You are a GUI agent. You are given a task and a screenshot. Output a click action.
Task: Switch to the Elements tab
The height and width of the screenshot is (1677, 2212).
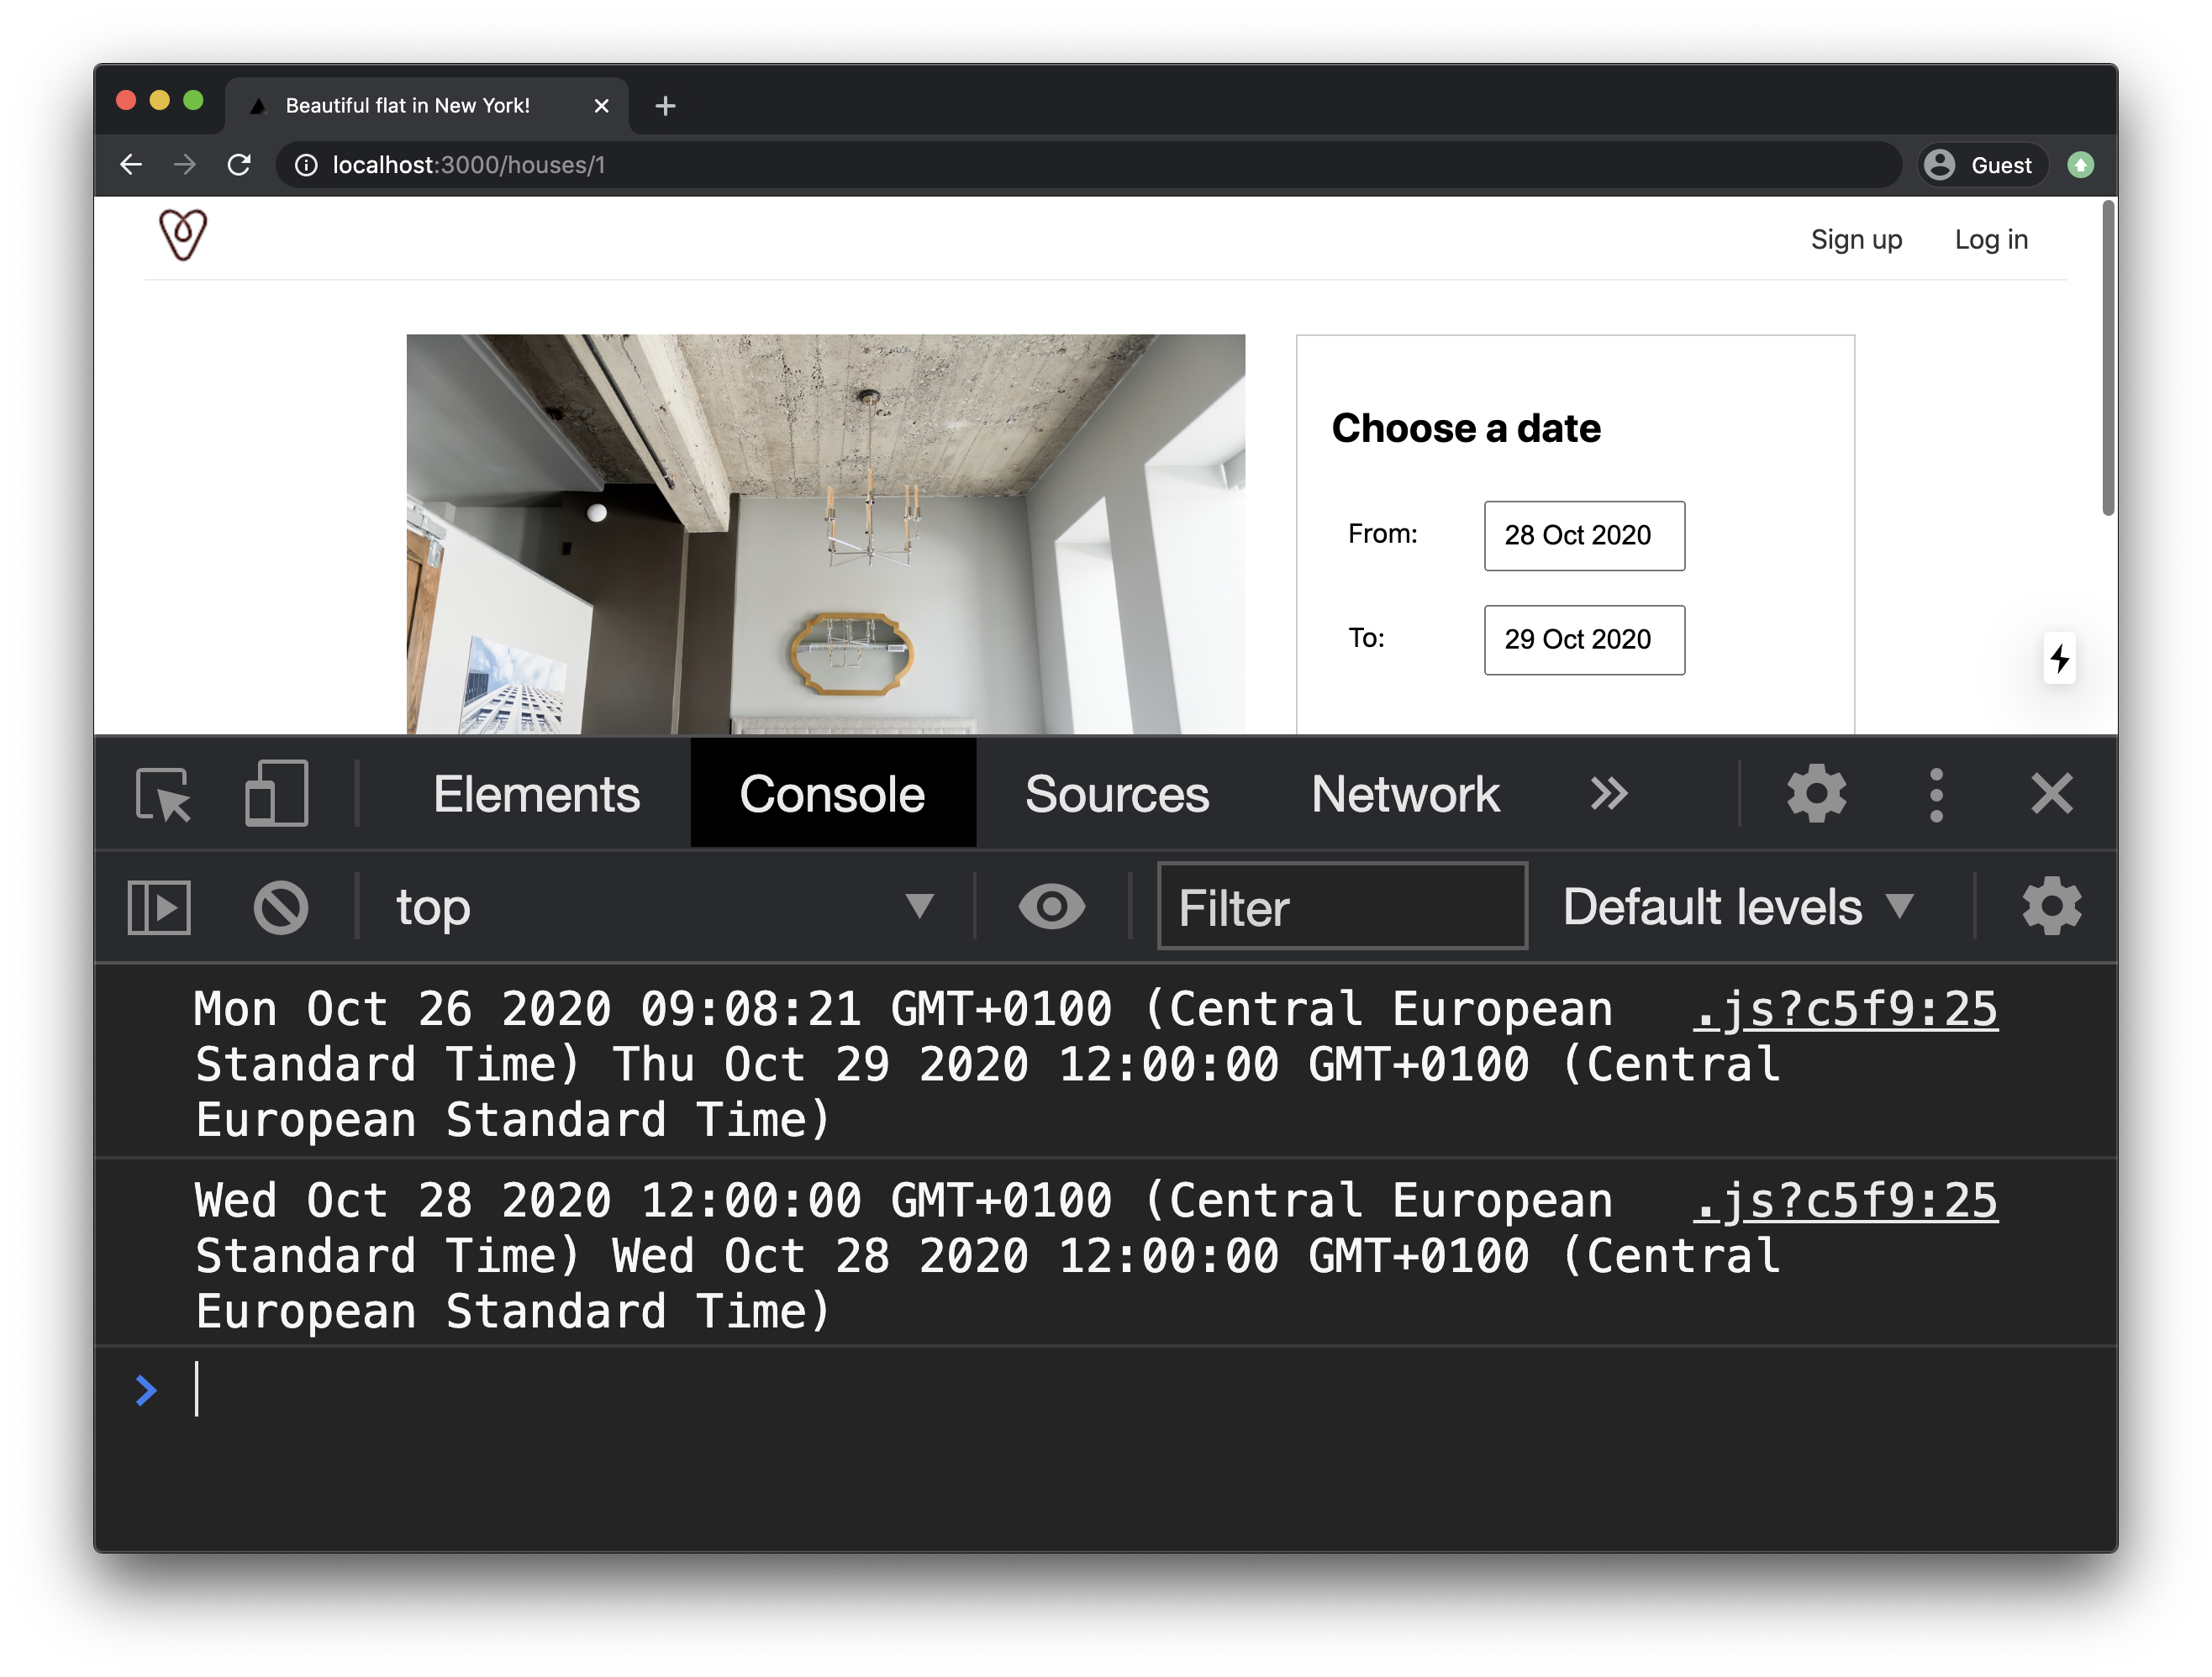pyautogui.click(x=536, y=795)
